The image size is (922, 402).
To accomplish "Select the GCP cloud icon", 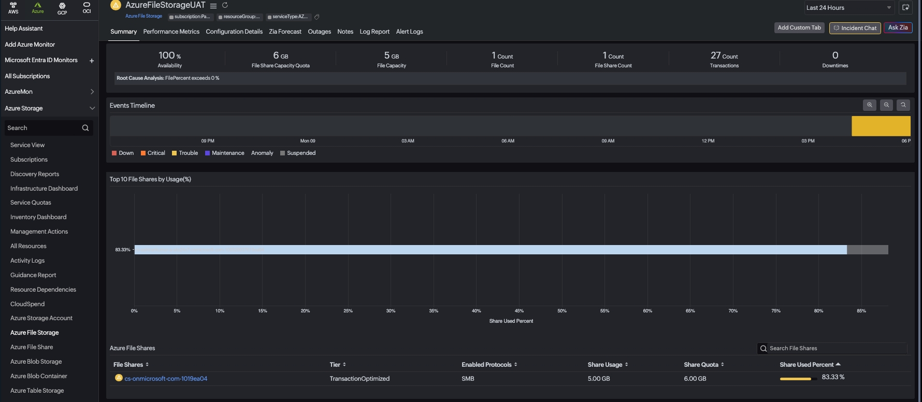I will (x=62, y=8).
